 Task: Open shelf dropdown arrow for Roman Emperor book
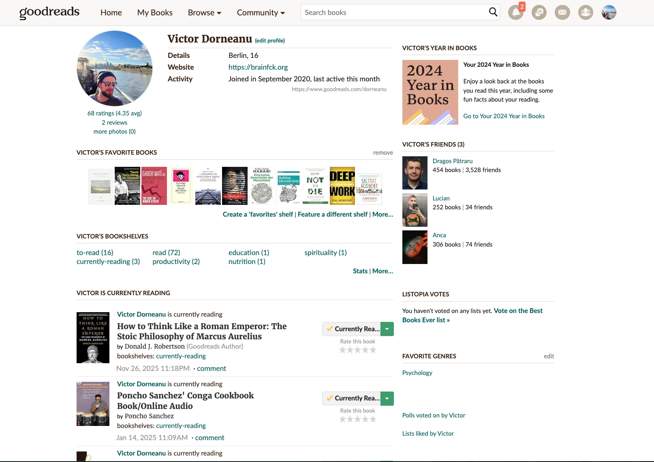(x=387, y=329)
